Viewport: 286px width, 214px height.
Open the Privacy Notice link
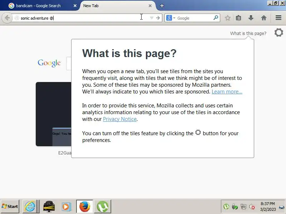tap(120, 119)
